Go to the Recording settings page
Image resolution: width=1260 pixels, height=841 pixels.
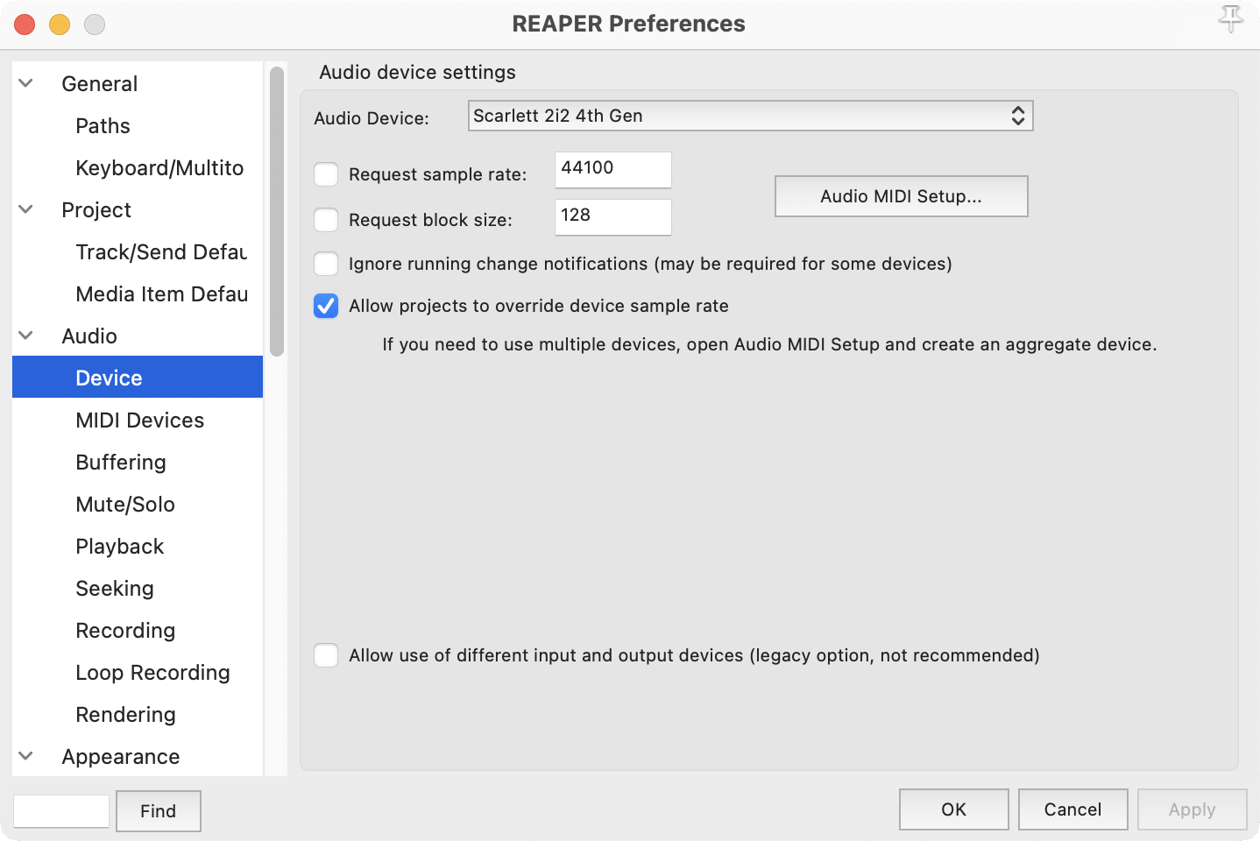point(125,631)
